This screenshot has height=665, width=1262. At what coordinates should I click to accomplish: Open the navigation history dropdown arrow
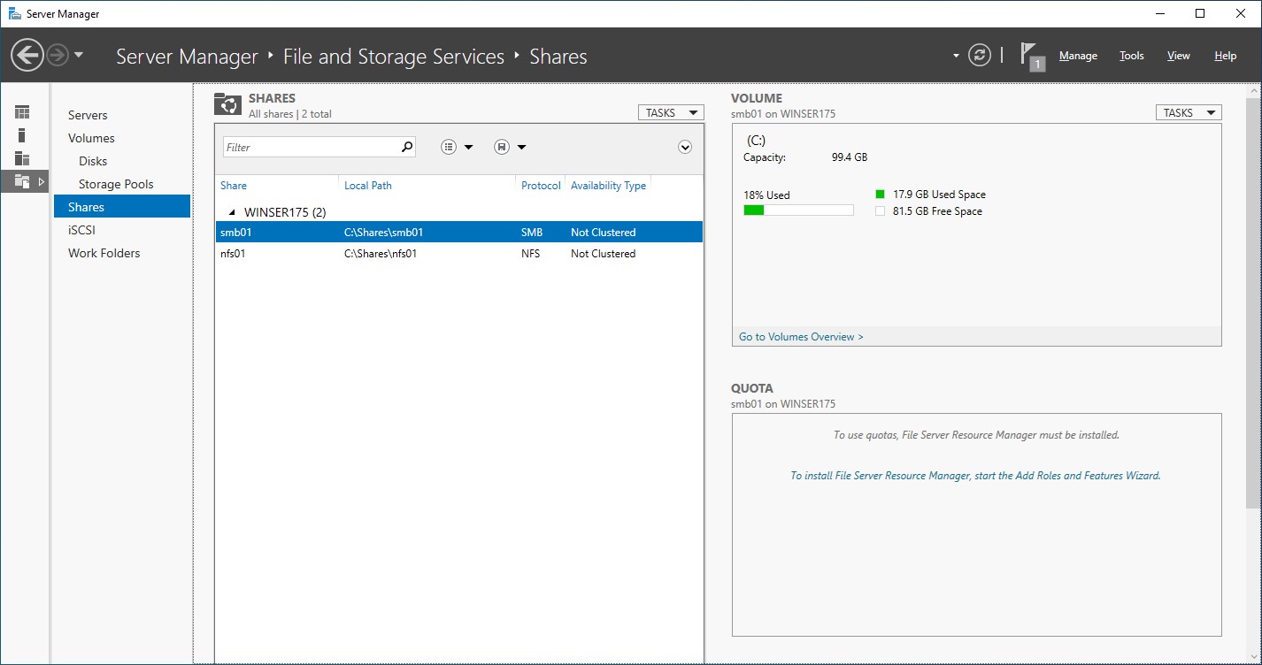[79, 56]
